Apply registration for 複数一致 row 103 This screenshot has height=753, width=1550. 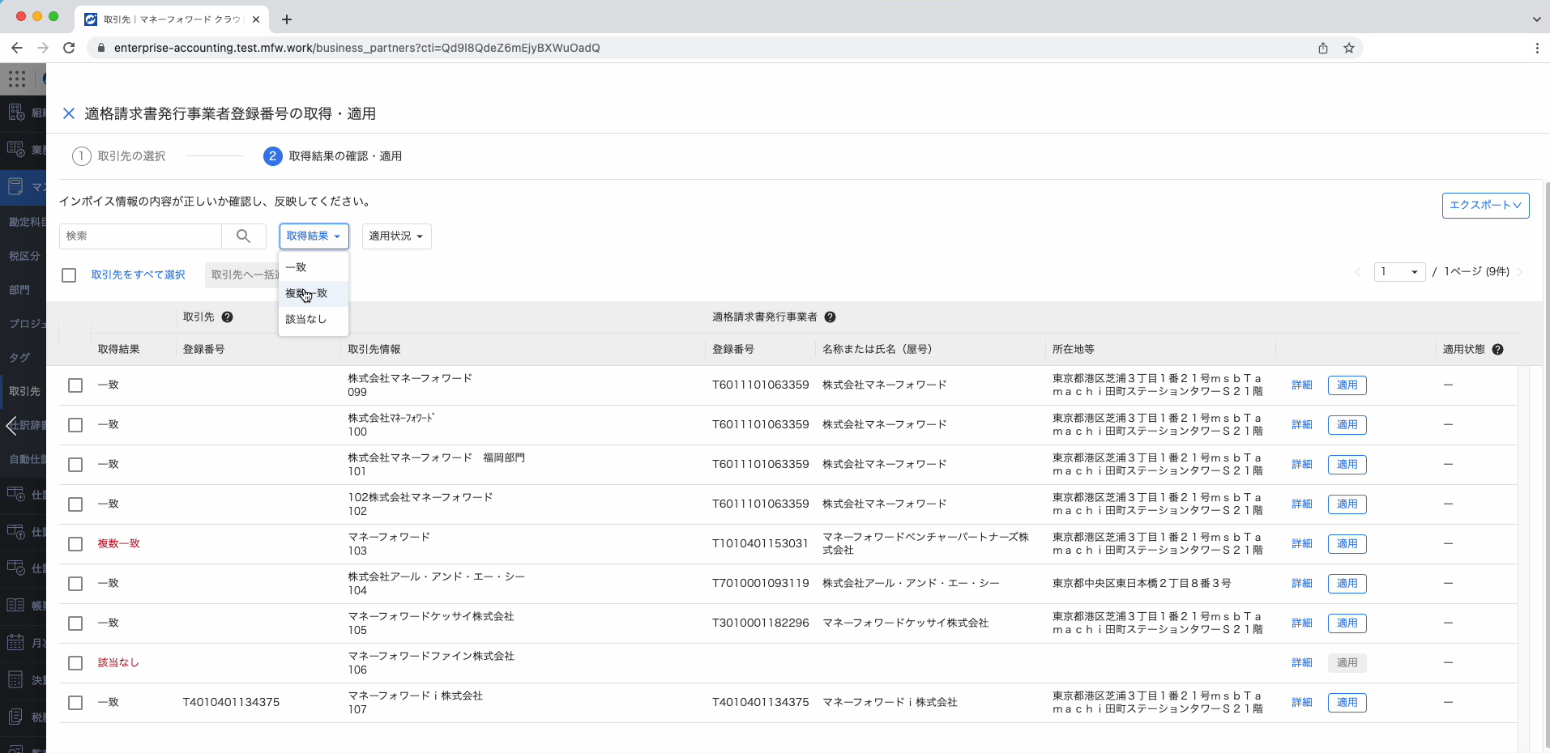[1347, 544]
